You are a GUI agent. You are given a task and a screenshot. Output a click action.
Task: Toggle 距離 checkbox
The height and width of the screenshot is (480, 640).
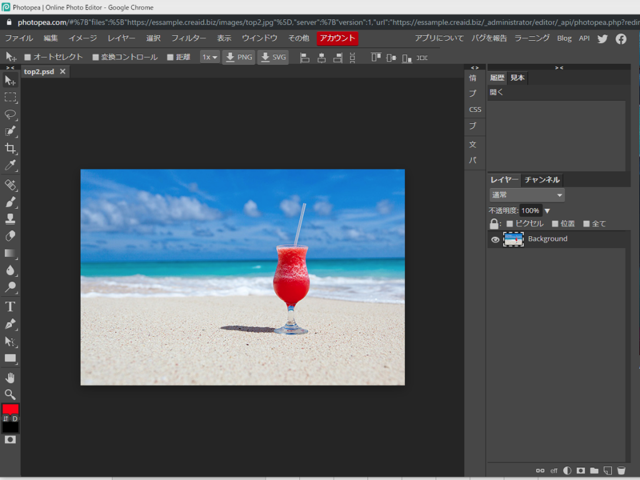coord(170,57)
